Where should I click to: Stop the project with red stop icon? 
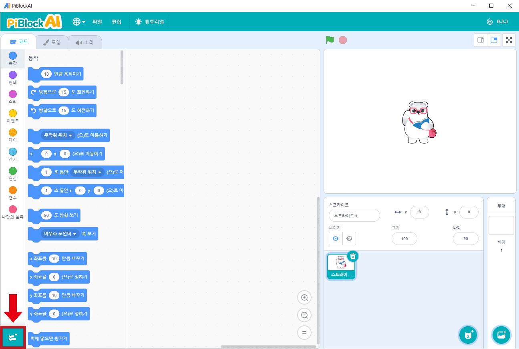[343, 40]
